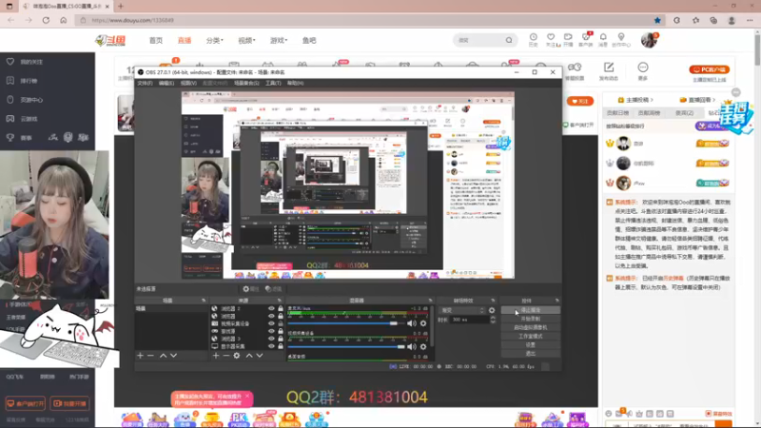Click the Douyu user avatar
This screenshot has width=761, height=428.
coord(649,40)
